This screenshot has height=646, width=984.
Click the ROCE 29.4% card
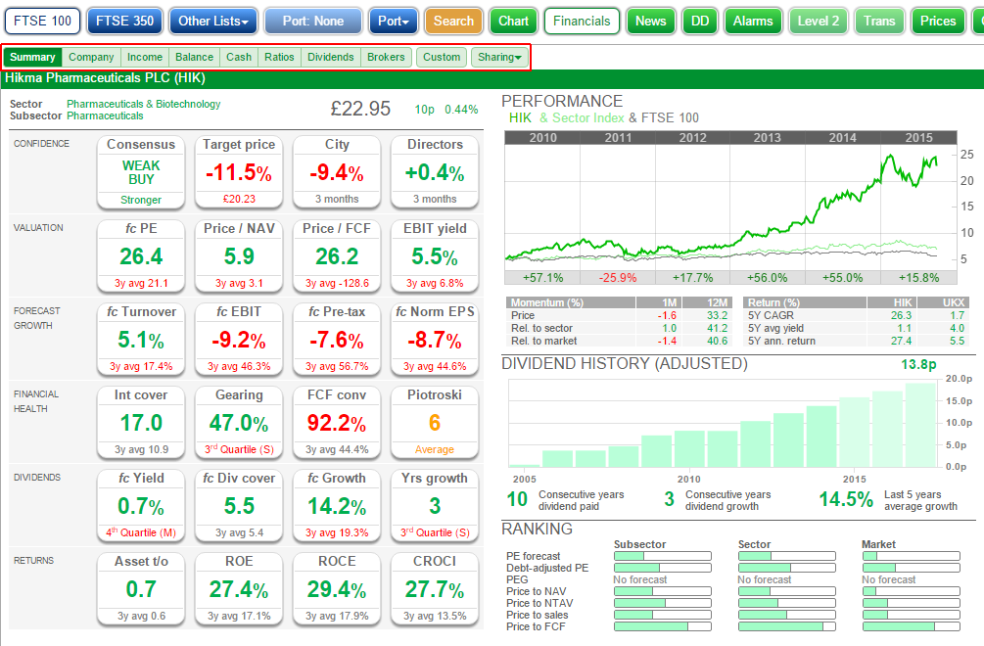click(x=337, y=589)
